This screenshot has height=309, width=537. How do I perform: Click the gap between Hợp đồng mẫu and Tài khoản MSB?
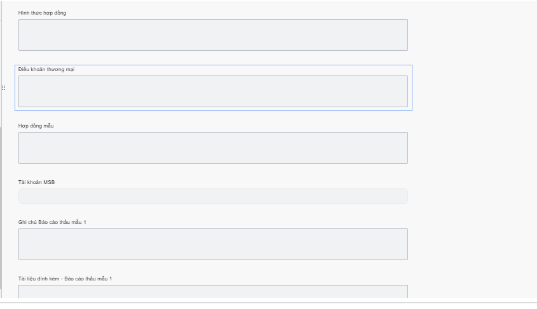[213, 171]
